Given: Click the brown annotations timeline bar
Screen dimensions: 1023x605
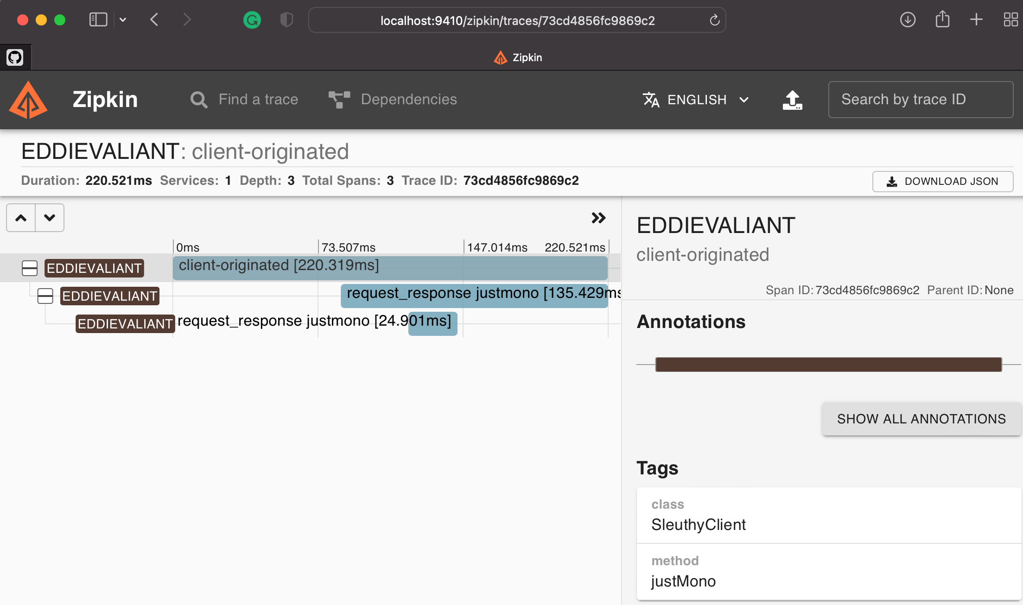Looking at the screenshot, I should pyautogui.click(x=828, y=365).
